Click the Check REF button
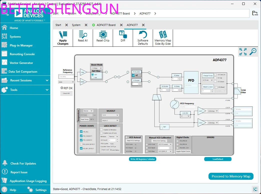The width and height of the screenshot is (261, 194). click(x=66, y=93)
